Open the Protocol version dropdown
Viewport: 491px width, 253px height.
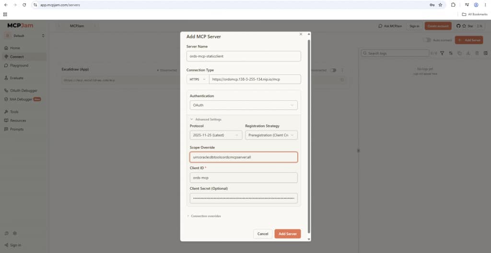coord(216,135)
